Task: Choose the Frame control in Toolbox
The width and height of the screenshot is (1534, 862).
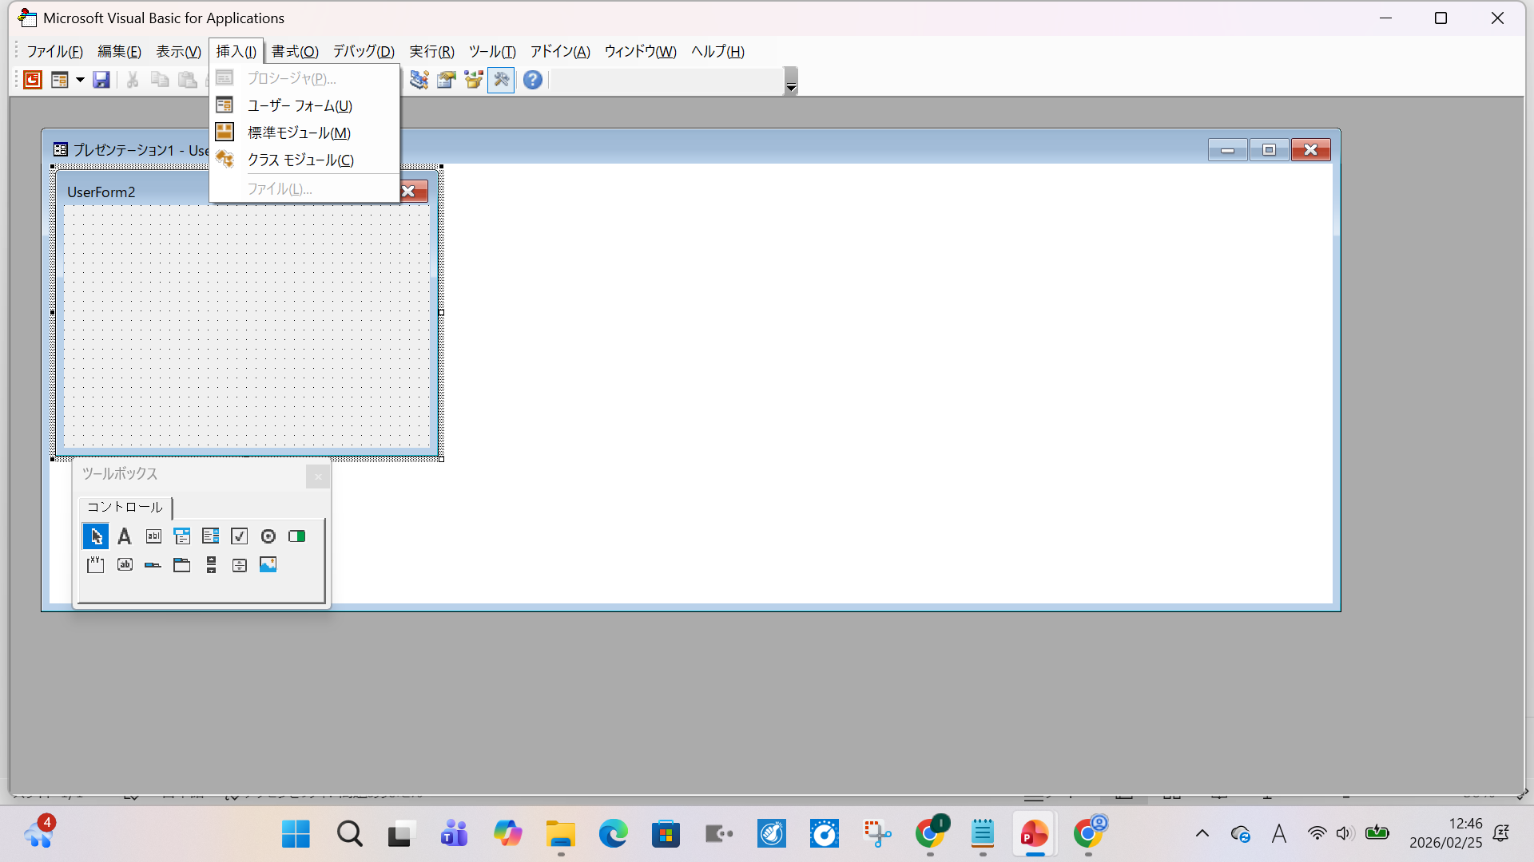Action: pyautogui.click(x=96, y=565)
